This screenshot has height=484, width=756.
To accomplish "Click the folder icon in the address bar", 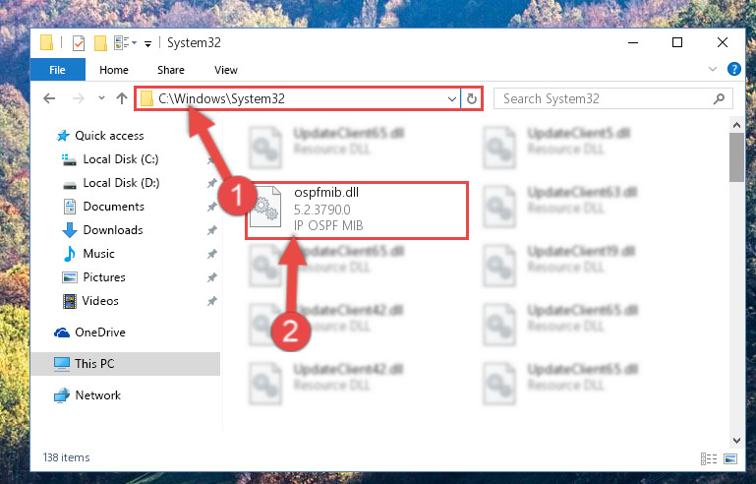I will [x=146, y=99].
